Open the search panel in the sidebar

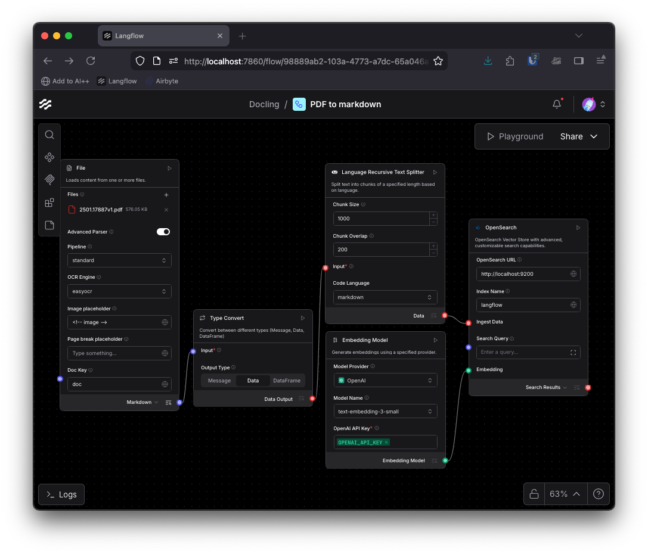(x=49, y=135)
